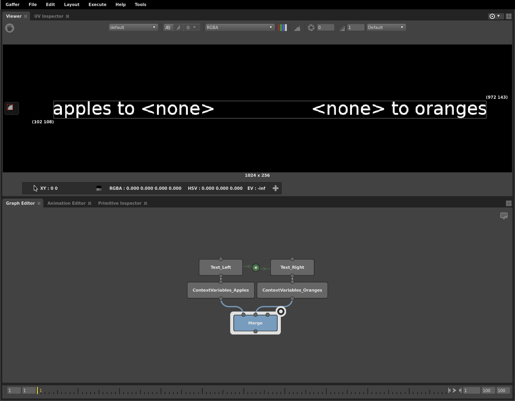Click the annotations icon in Graph Editor

tap(504, 216)
